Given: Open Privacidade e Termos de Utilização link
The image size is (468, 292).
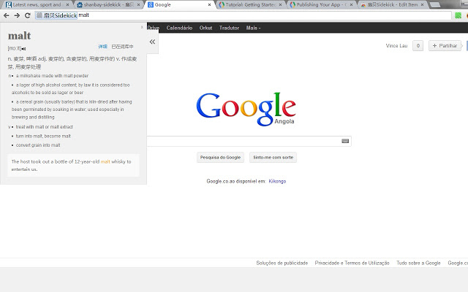Looking at the screenshot, I should (352, 263).
